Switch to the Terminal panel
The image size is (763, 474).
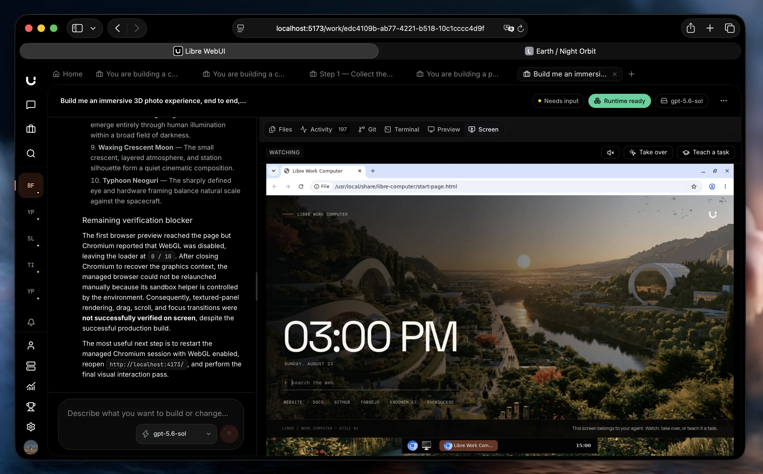402,129
